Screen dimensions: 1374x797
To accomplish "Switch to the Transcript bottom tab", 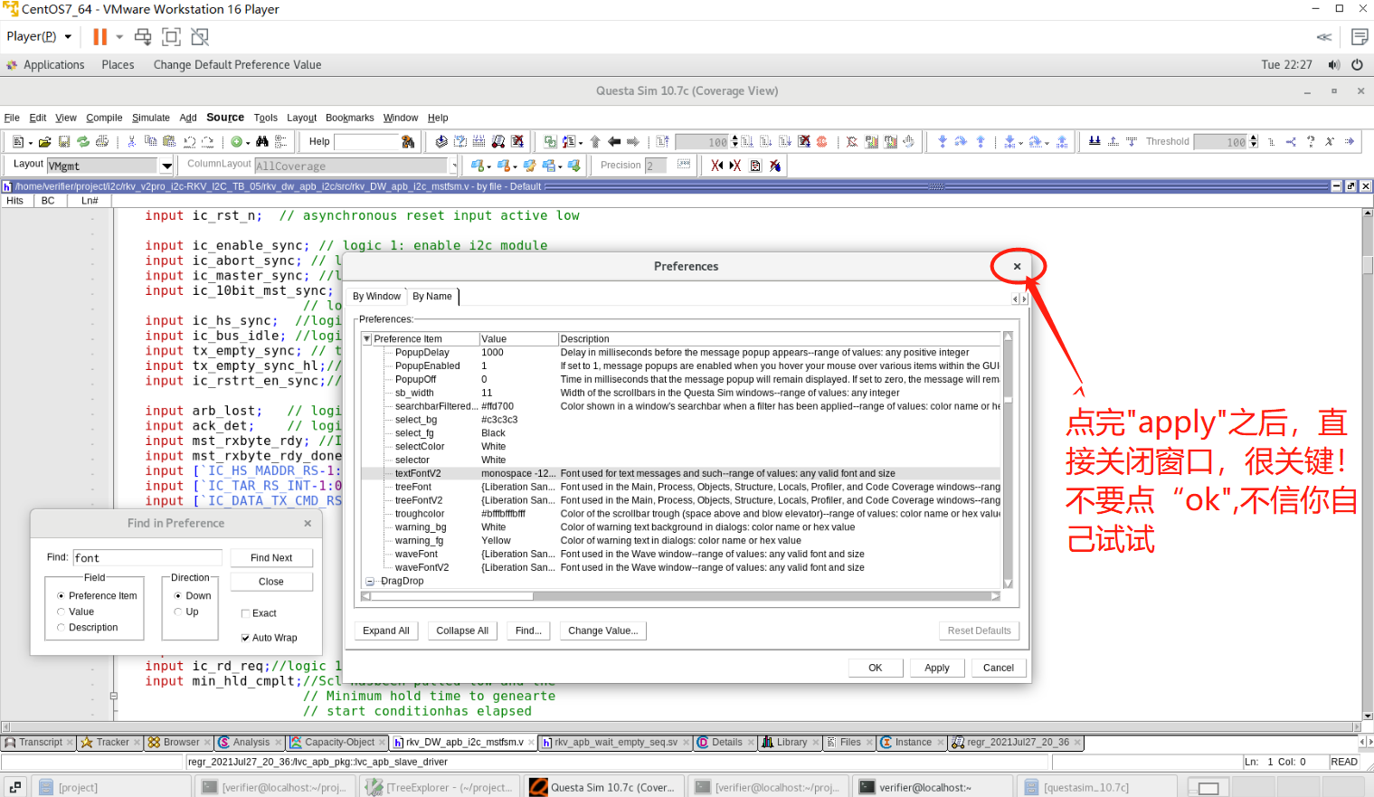I will click(x=39, y=743).
